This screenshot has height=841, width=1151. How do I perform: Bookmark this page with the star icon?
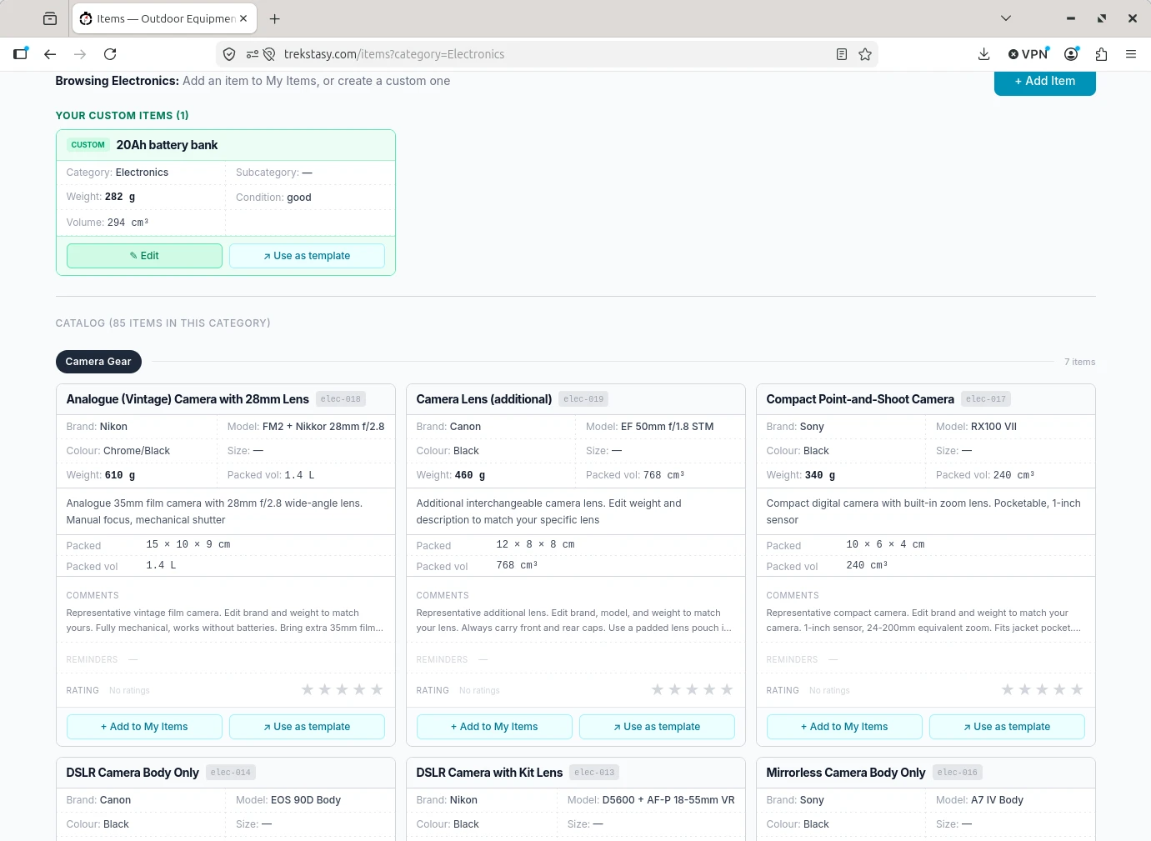[865, 54]
